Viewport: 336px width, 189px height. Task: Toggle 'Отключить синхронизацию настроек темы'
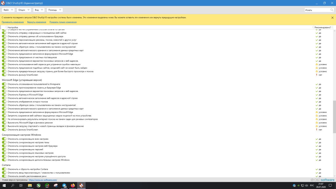click(x=4, y=143)
